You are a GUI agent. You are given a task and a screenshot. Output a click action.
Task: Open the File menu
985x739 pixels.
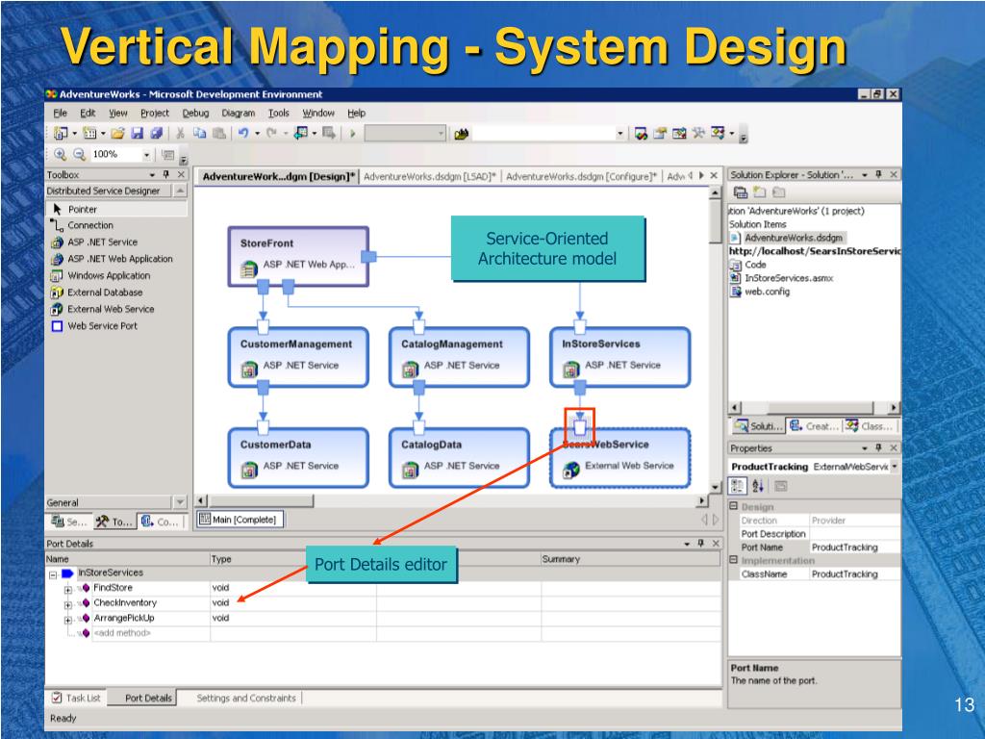(x=61, y=114)
